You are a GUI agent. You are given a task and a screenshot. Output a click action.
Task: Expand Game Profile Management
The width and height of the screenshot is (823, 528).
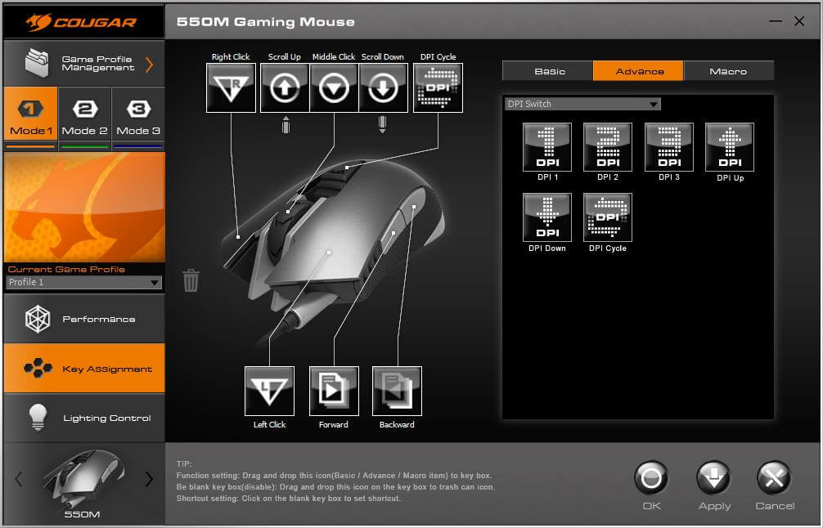tap(83, 64)
